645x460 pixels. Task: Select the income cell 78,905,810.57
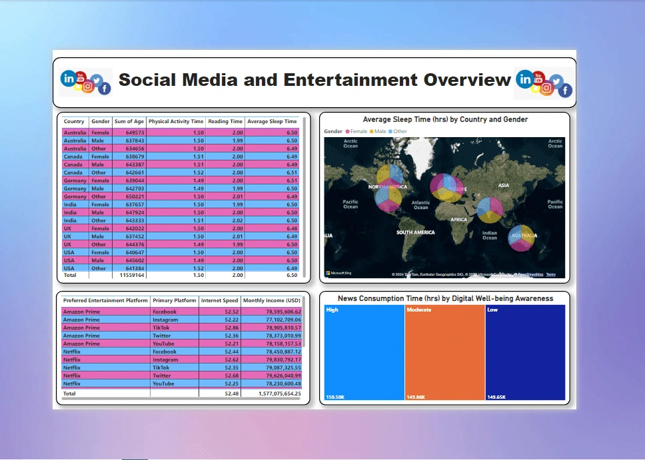pyautogui.click(x=271, y=328)
